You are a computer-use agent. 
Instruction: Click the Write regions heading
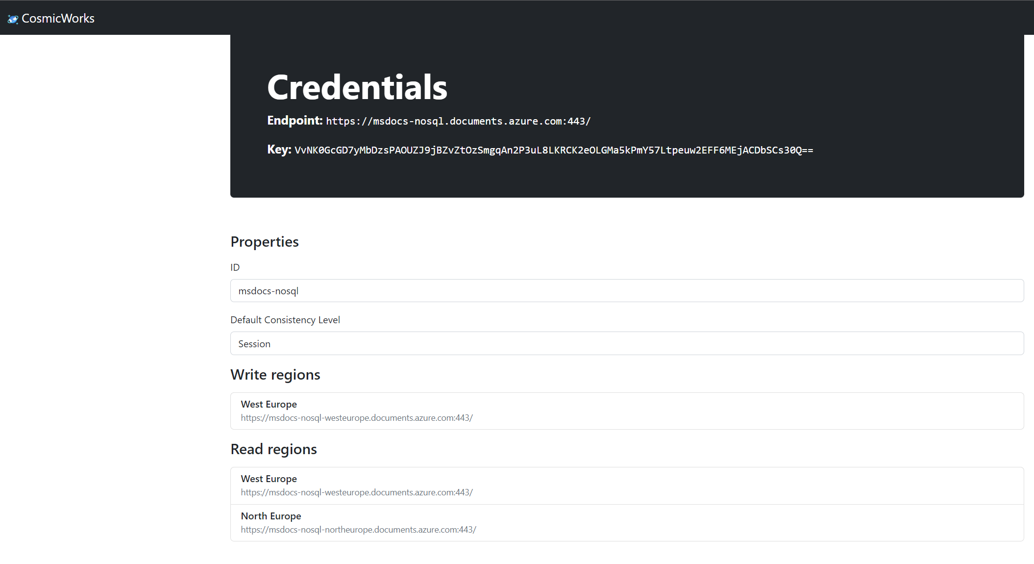tap(275, 375)
